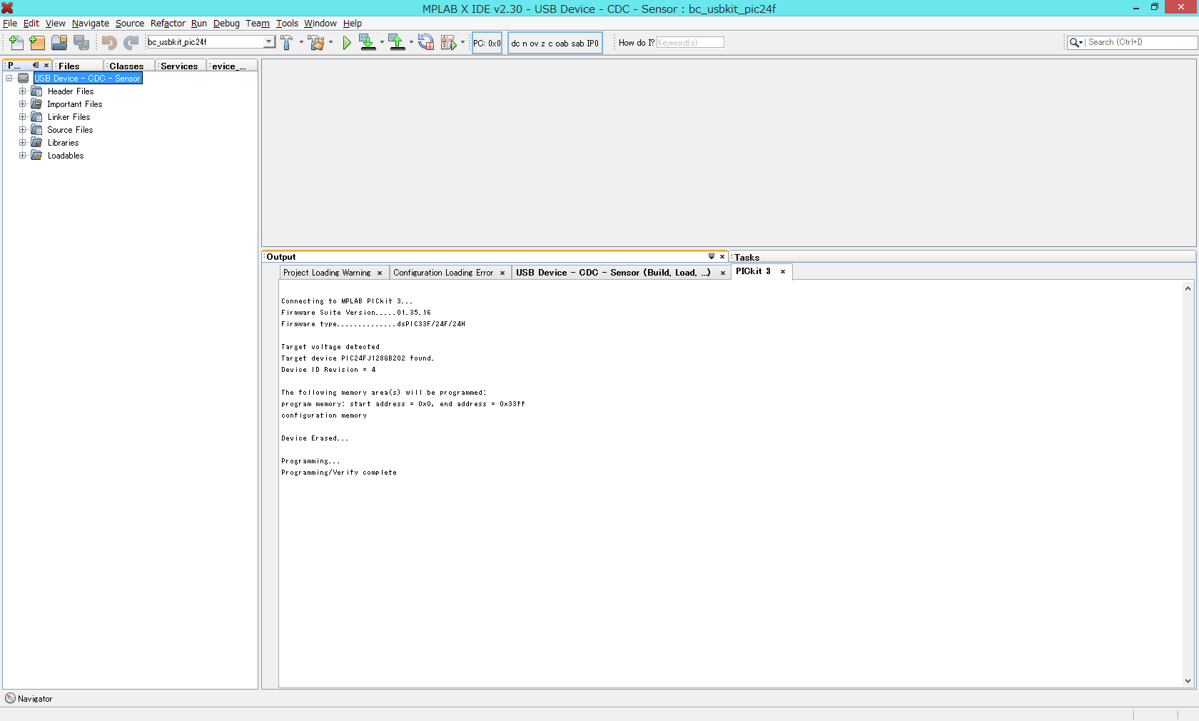Click Clean and Build broom icon
The width and height of the screenshot is (1199, 721).
coord(316,43)
